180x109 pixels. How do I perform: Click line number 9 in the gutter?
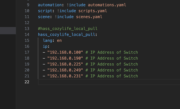28,5
